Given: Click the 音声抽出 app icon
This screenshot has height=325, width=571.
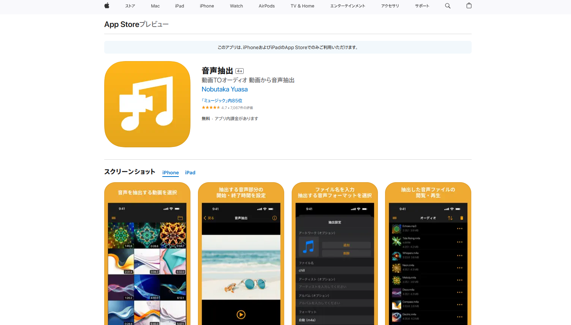Looking at the screenshot, I should click(147, 104).
